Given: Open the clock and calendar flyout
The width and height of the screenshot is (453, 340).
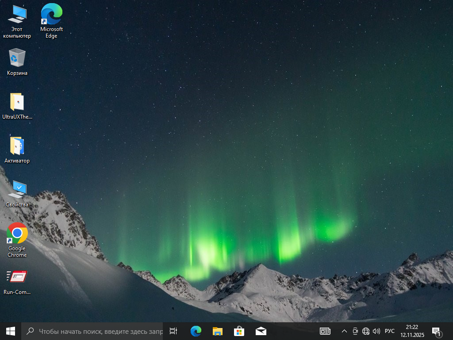Looking at the screenshot, I should 412,331.
